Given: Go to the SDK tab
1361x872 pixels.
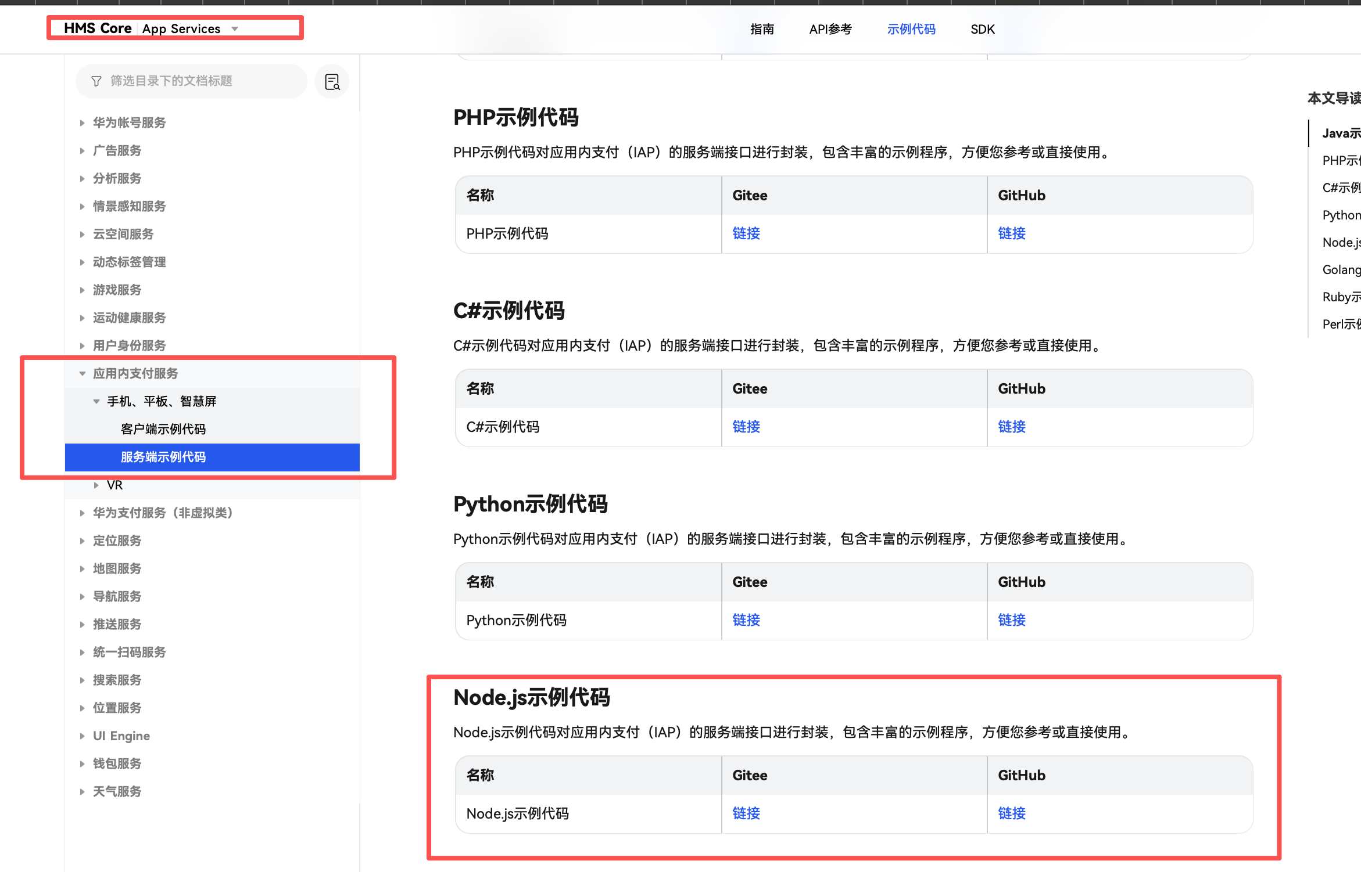Looking at the screenshot, I should coord(982,30).
